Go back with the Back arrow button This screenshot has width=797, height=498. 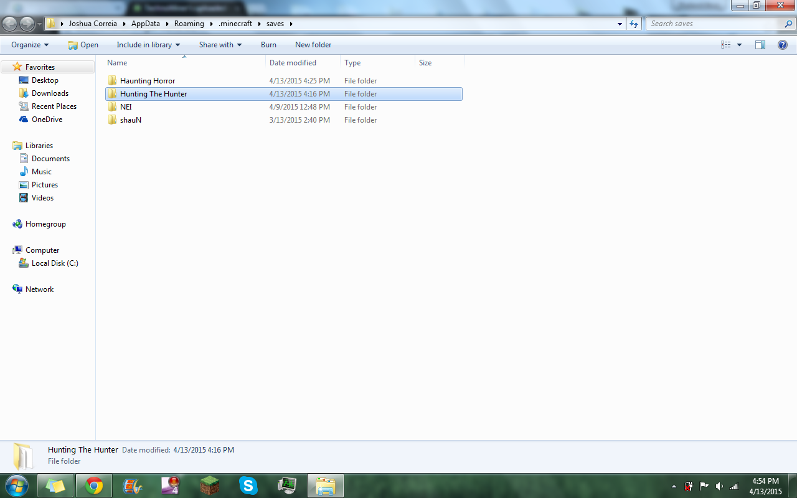10,24
